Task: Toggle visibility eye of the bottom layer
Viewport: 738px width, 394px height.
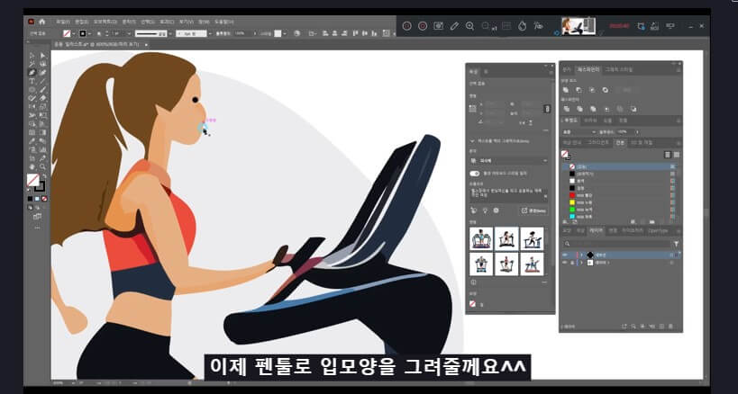Action: (565, 263)
